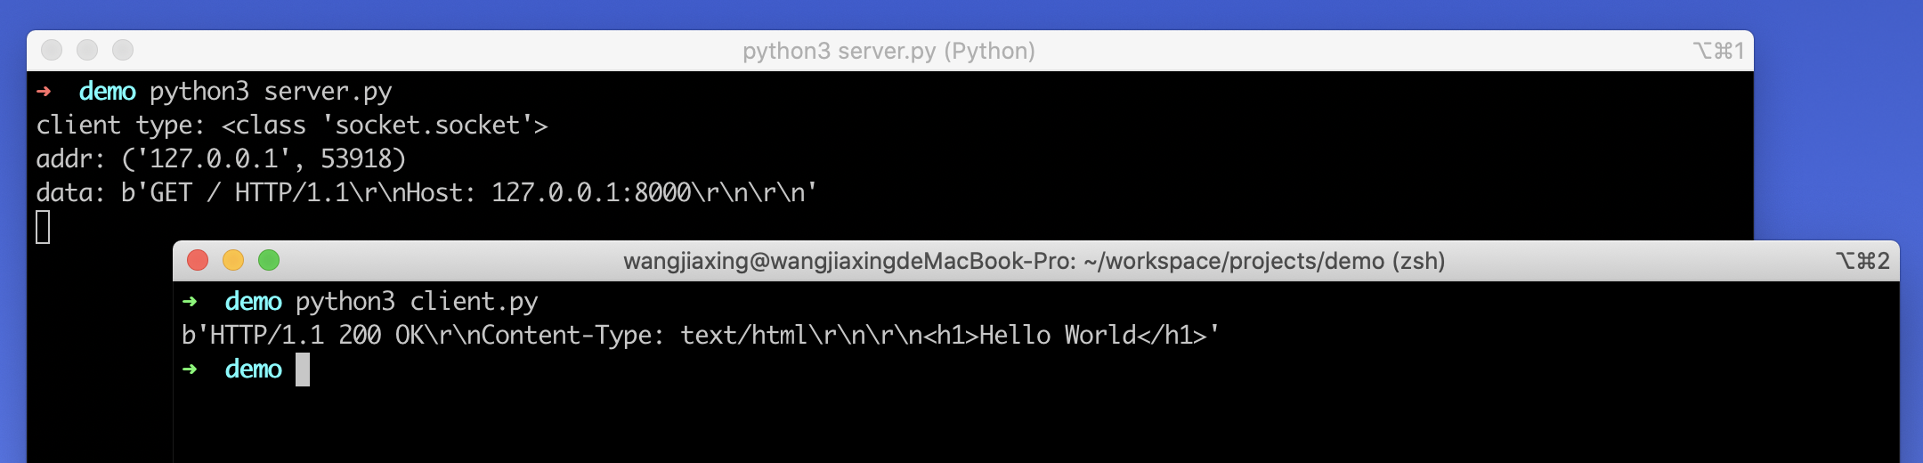Click the ⌥⌘1 shortcut indicator

[x=1717, y=51]
